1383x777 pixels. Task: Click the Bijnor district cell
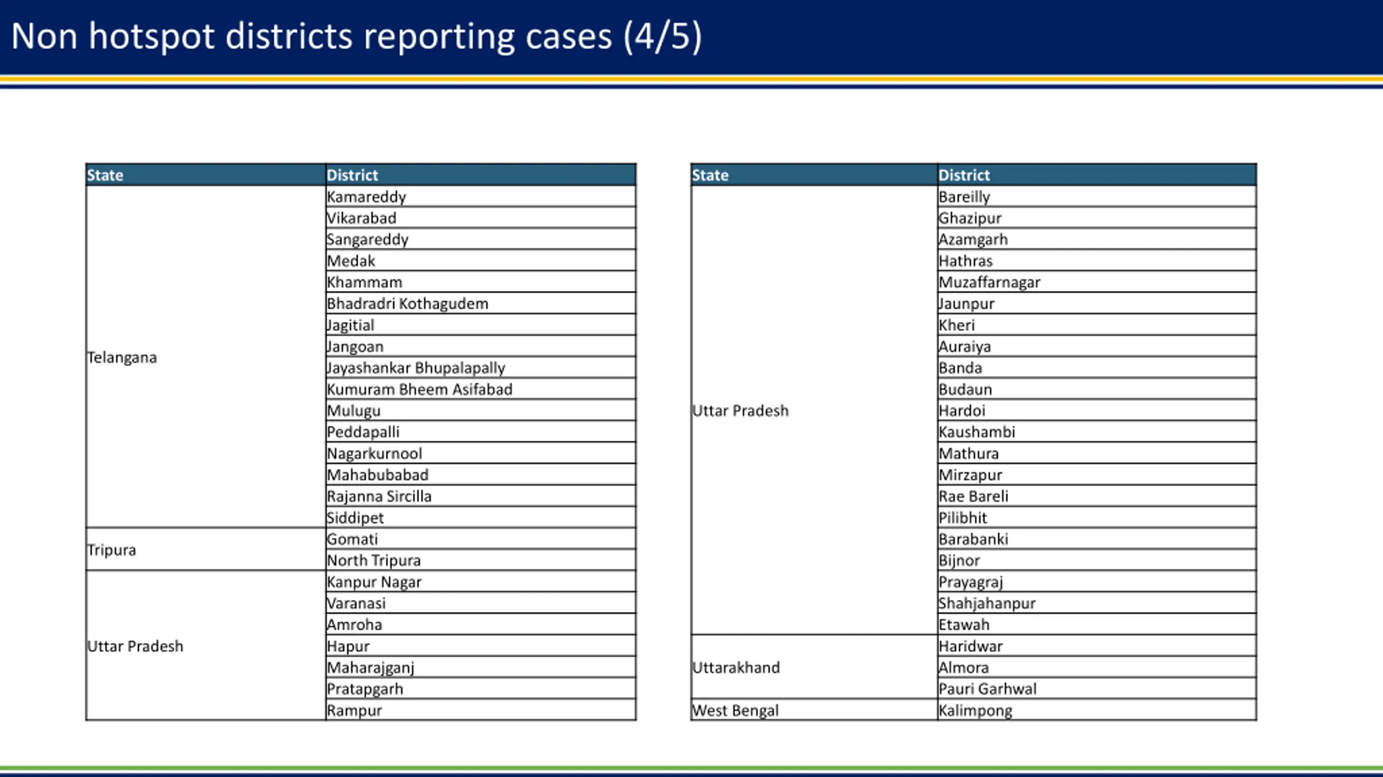click(x=1097, y=560)
